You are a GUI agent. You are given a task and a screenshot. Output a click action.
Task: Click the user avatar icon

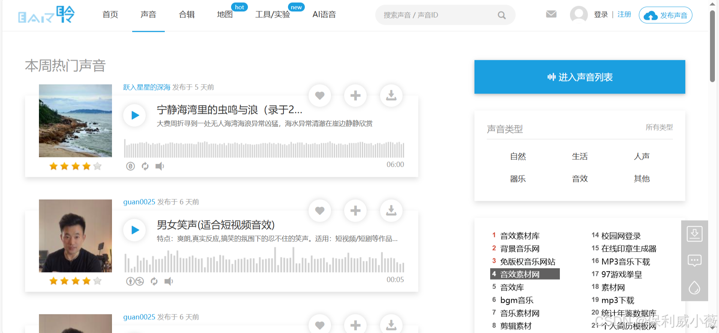579,15
